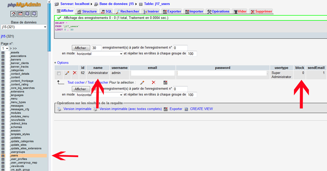Edit the Administrator row with pencil icon
The width and height of the screenshot is (327, 171).
coord(67,73)
